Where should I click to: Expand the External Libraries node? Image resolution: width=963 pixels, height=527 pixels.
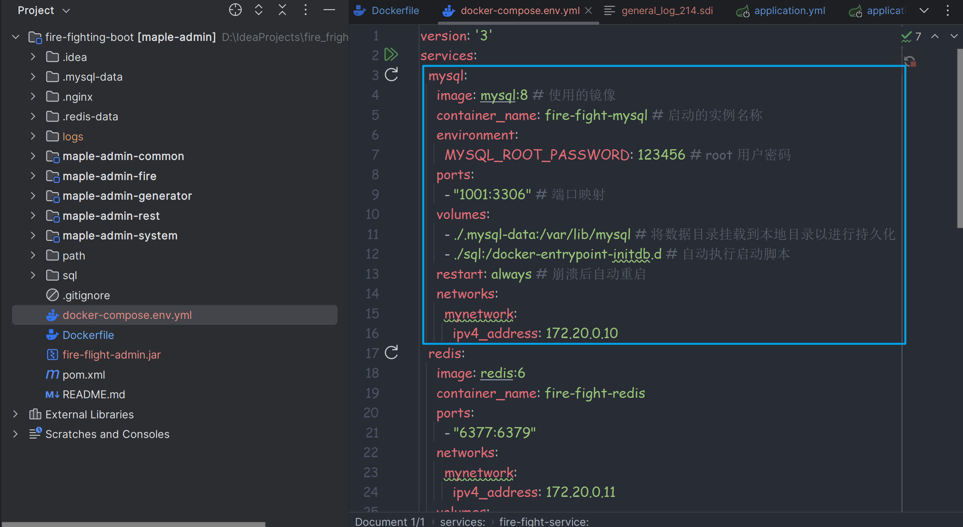pyautogui.click(x=15, y=414)
